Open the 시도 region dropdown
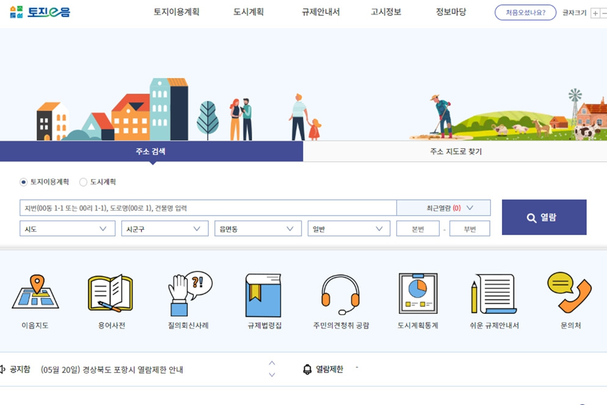Viewport: 607px width, 405px height. point(66,228)
